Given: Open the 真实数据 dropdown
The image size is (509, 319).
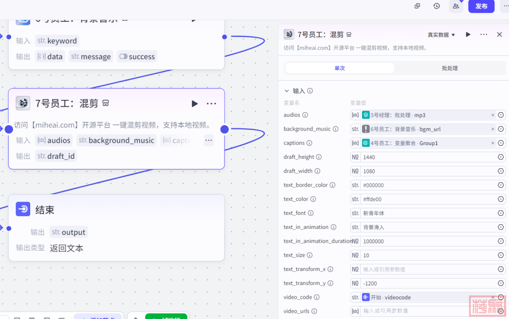Looking at the screenshot, I should point(441,35).
